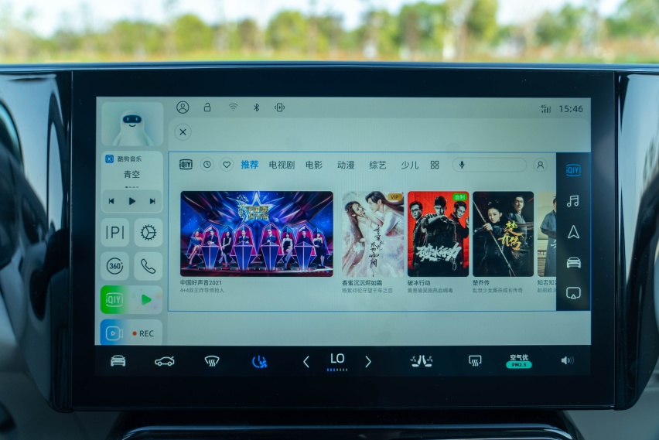Tap the screen cast icon in sidebar
Image resolution: width=659 pixels, height=440 pixels.
tap(574, 293)
